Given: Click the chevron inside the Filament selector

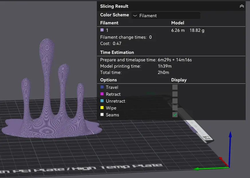Looking at the screenshot, I should pos(135,15).
